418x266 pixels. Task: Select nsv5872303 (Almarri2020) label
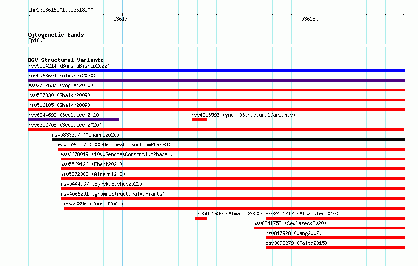tap(94, 174)
